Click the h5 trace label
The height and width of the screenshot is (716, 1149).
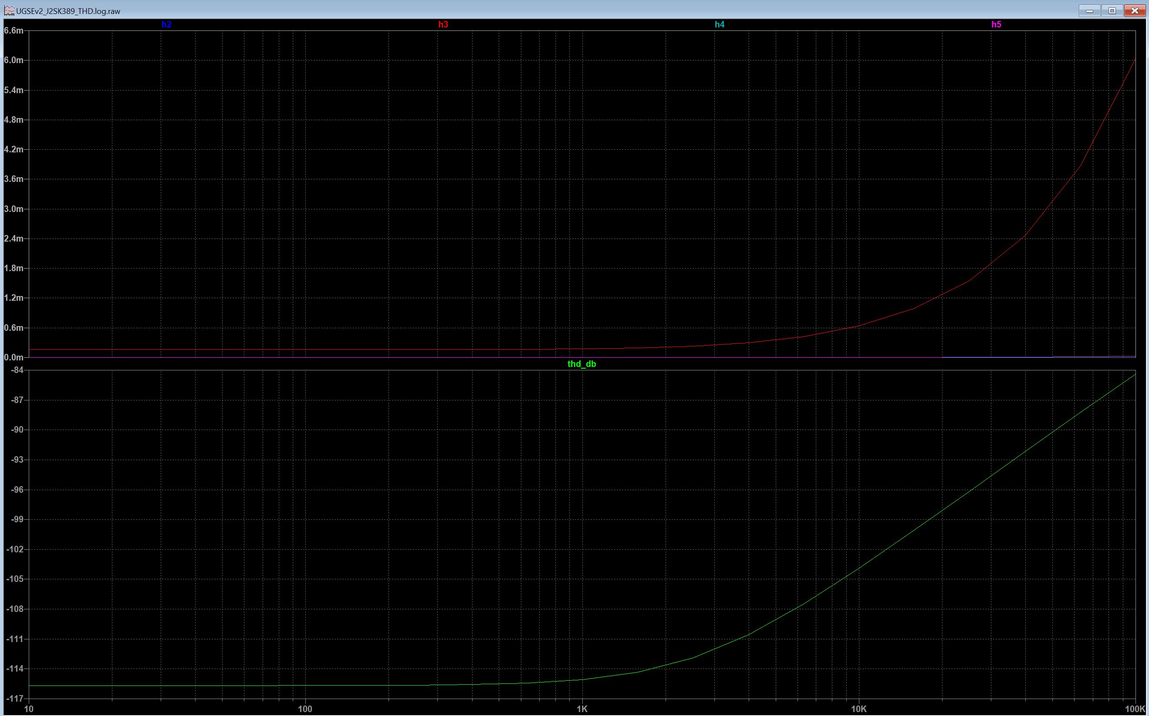coord(996,25)
